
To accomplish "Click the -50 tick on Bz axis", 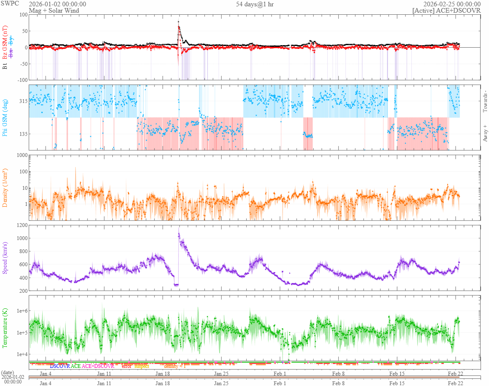I will (23, 64).
